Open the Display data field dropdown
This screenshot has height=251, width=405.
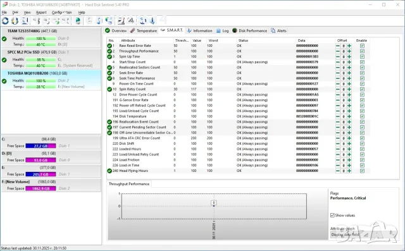point(363,234)
